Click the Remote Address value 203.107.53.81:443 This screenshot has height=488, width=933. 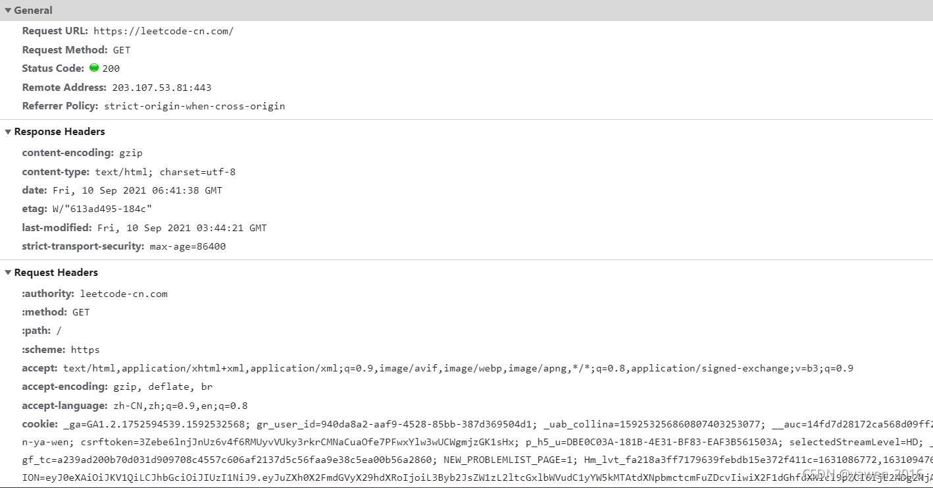162,87
